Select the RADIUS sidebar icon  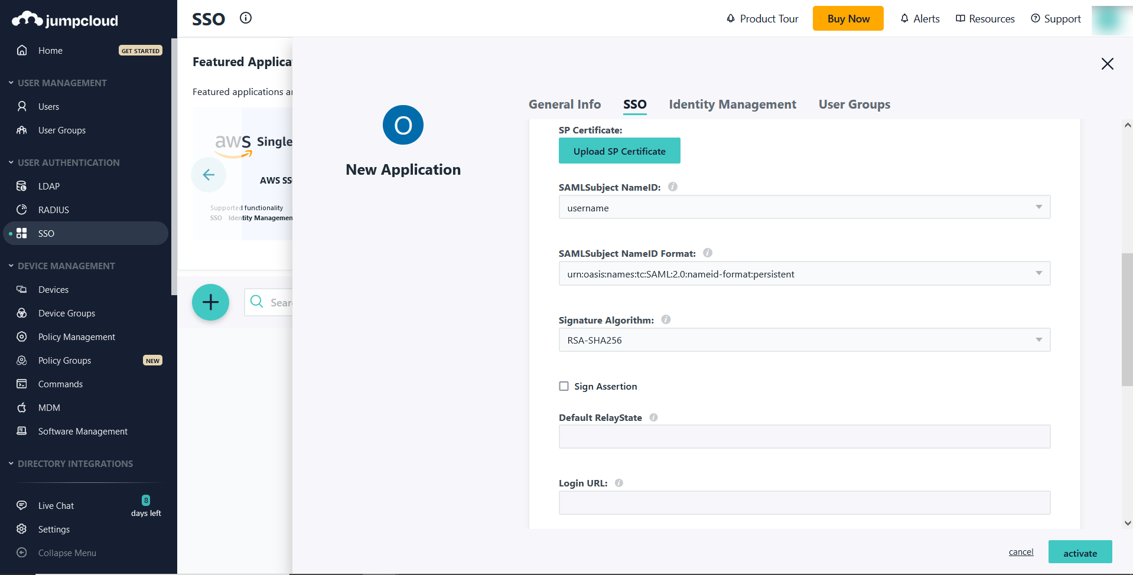pos(21,210)
